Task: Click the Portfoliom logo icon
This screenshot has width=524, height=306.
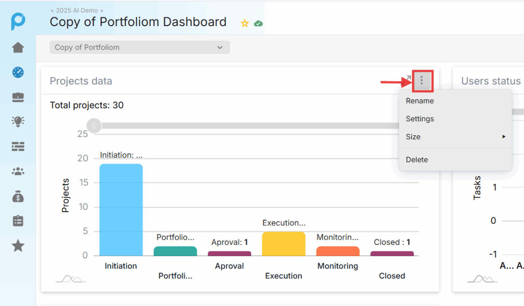Action: (x=18, y=21)
